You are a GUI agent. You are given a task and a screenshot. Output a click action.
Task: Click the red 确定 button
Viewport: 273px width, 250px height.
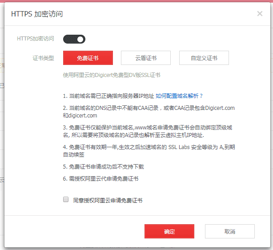tap(169, 231)
